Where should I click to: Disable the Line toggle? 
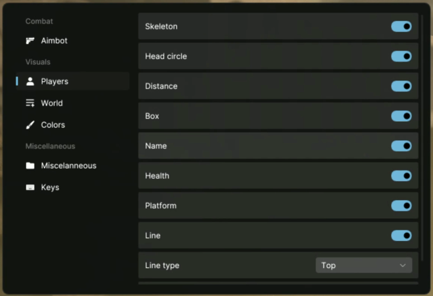401,236
